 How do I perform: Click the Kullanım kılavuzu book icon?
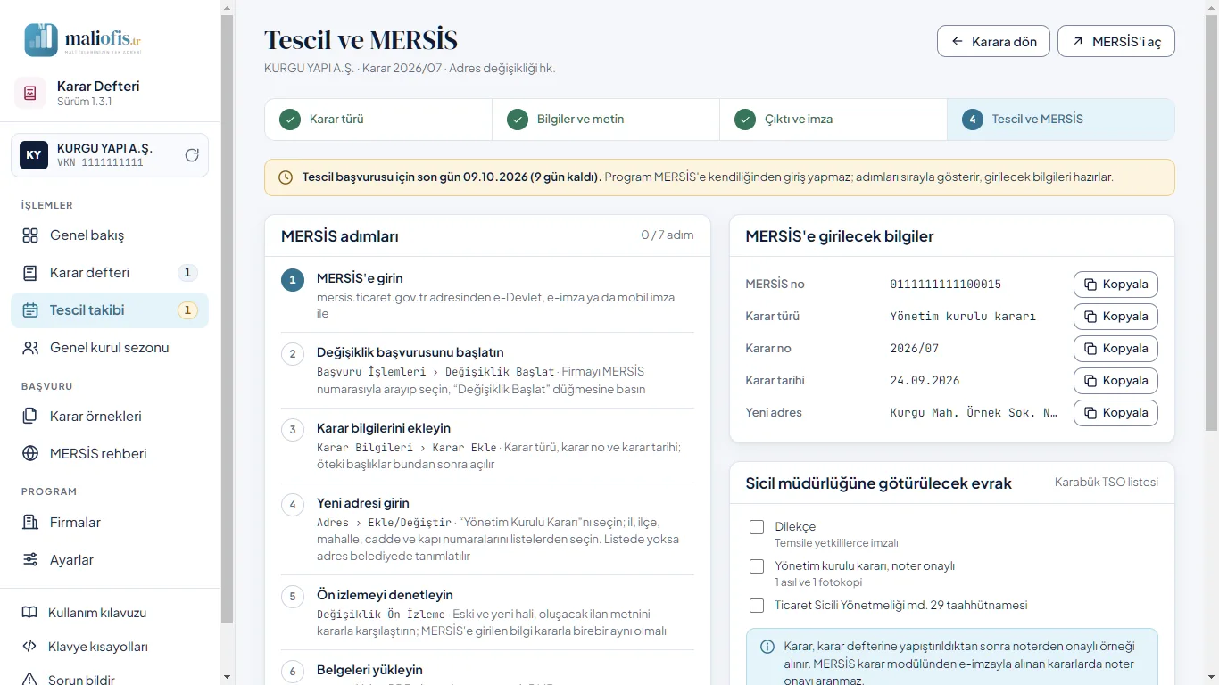click(29, 613)
